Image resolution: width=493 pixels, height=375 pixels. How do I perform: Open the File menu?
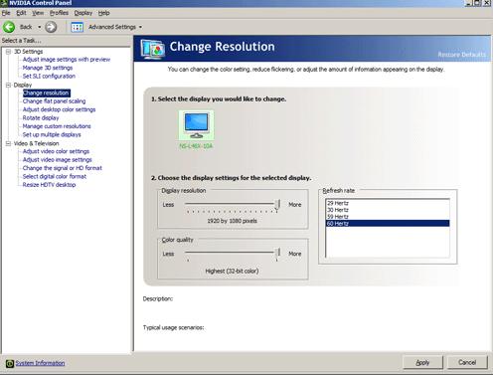click(6, 13)
